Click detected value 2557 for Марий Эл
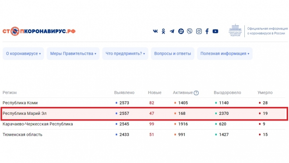This screenshot has height=163, width=289. 124,113
